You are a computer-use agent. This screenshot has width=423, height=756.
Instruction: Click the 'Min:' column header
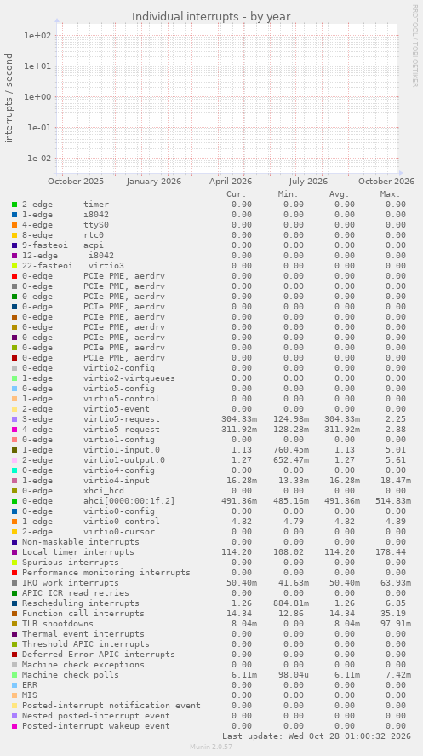tap(289, 194)
